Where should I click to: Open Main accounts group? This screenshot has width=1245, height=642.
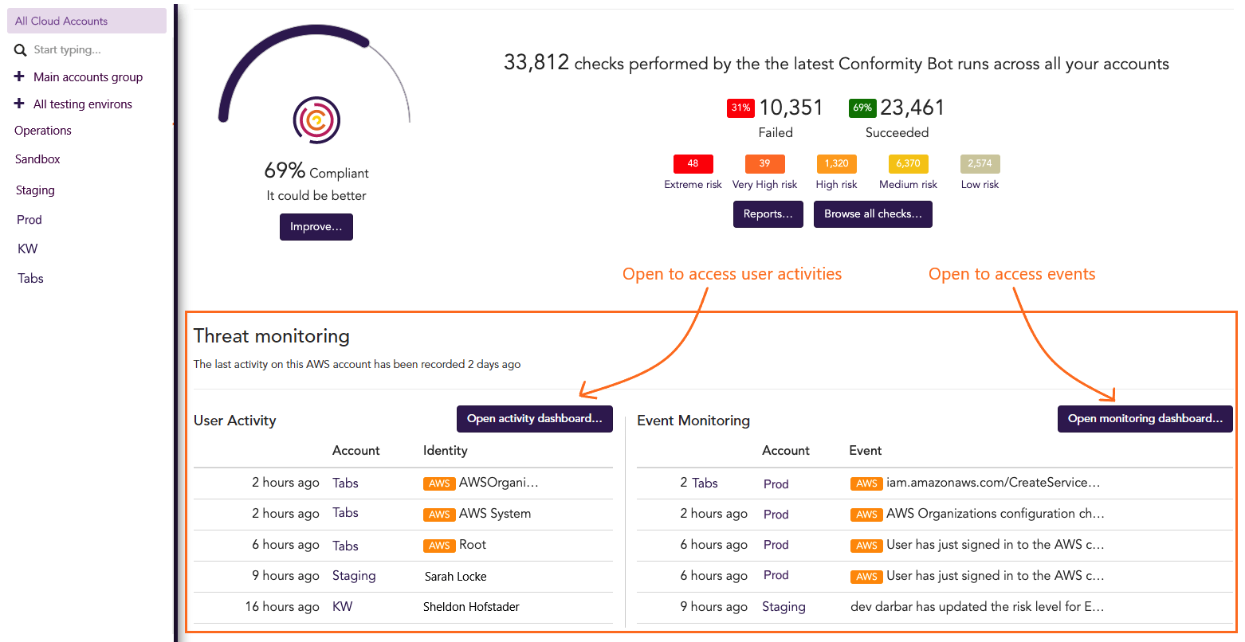tap(88, 77)
